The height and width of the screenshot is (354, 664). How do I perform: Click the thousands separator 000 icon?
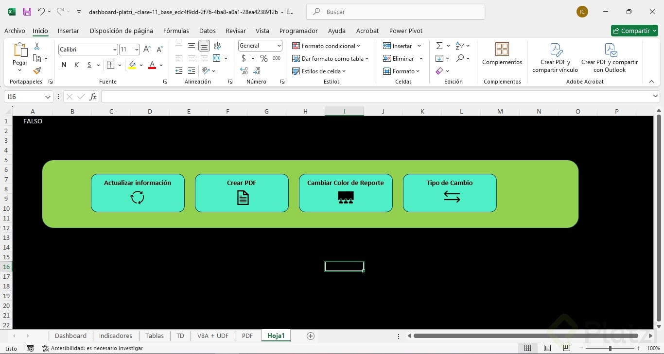tap(277, 58)
